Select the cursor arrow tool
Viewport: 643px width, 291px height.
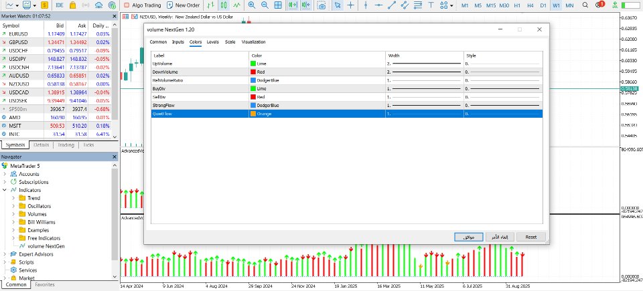point(338,5)
